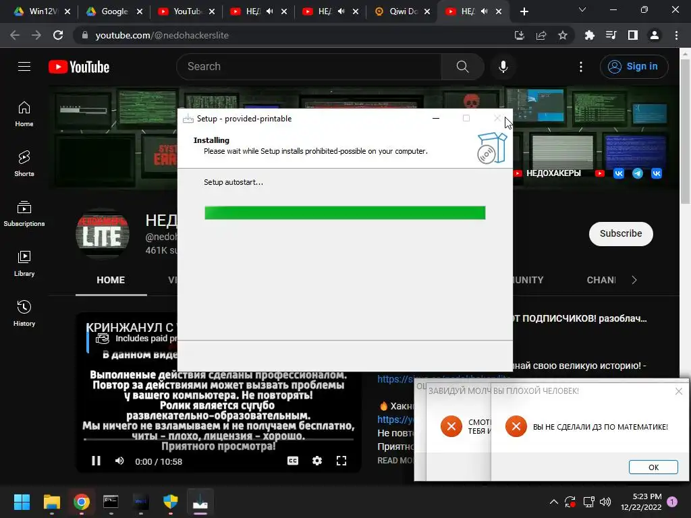The image size is (691, 518).
Task: Switch to the Qiwi Do tab
Action: [x=404, y=11]
